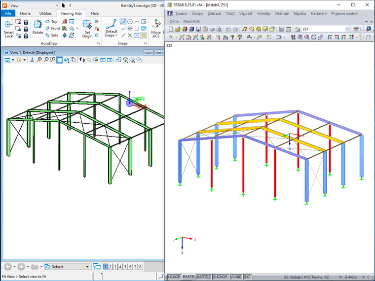Click the RSTAB Save icon
Screen dimensions: 375x281
198,29
